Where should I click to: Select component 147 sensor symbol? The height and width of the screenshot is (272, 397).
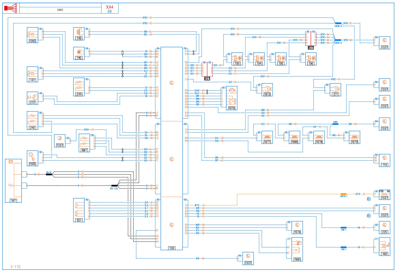tap(33, 74)
